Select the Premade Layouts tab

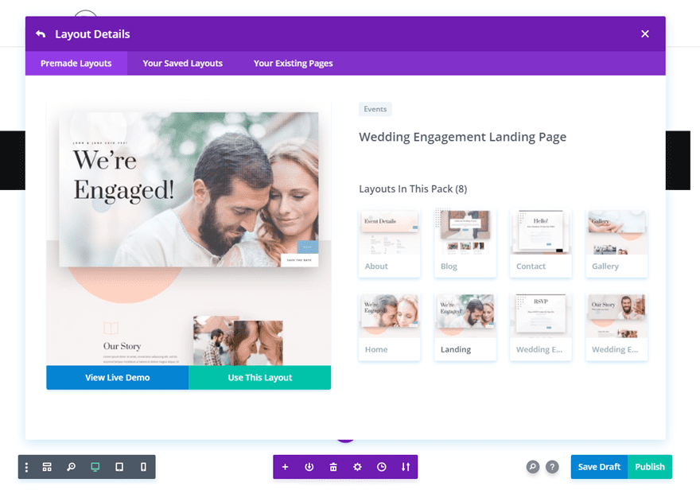[x=76, y=63]
